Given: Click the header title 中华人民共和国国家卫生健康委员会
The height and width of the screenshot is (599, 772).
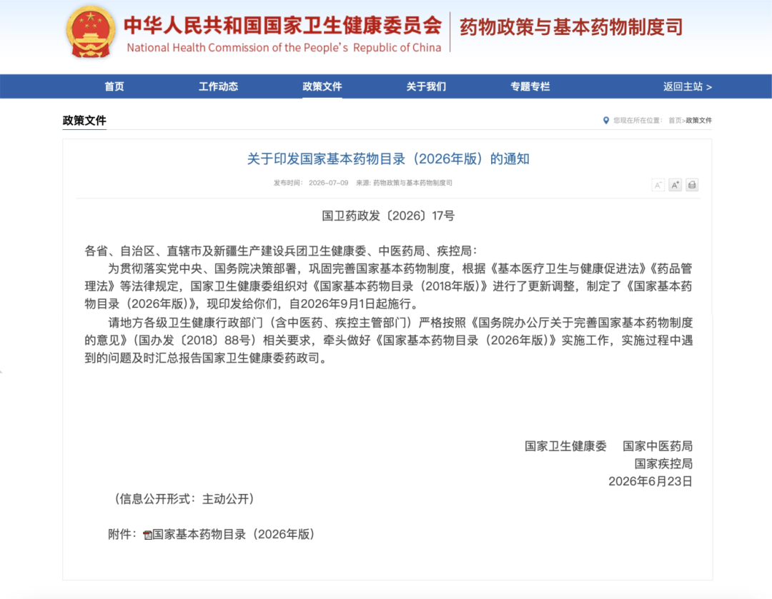Looking at the screenshot, I should [x=282, y=25].
